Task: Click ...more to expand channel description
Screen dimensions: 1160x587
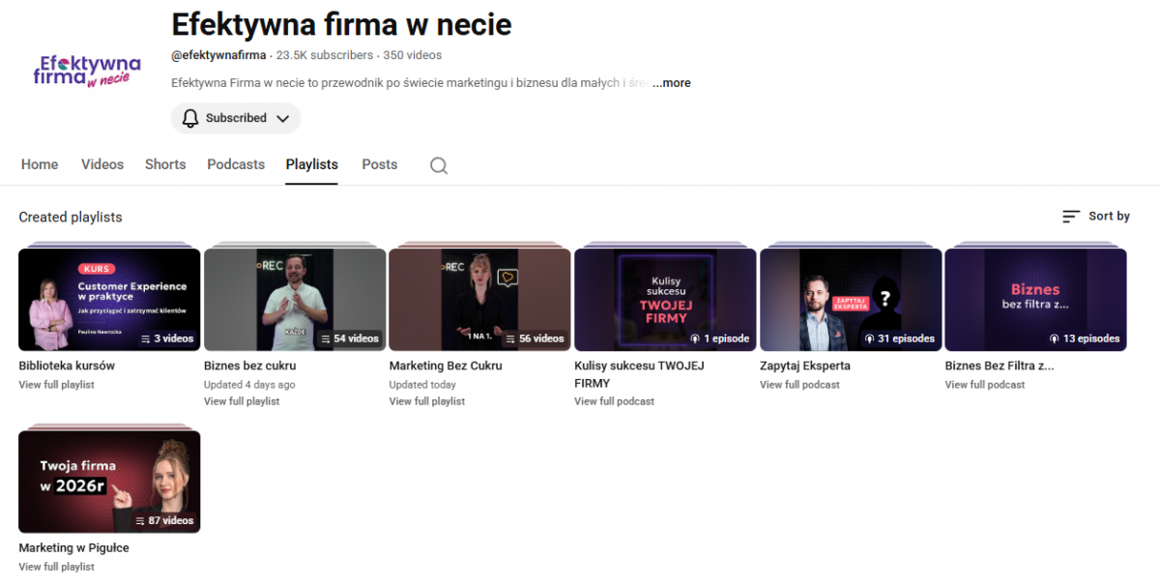Action: coord(671,83)
